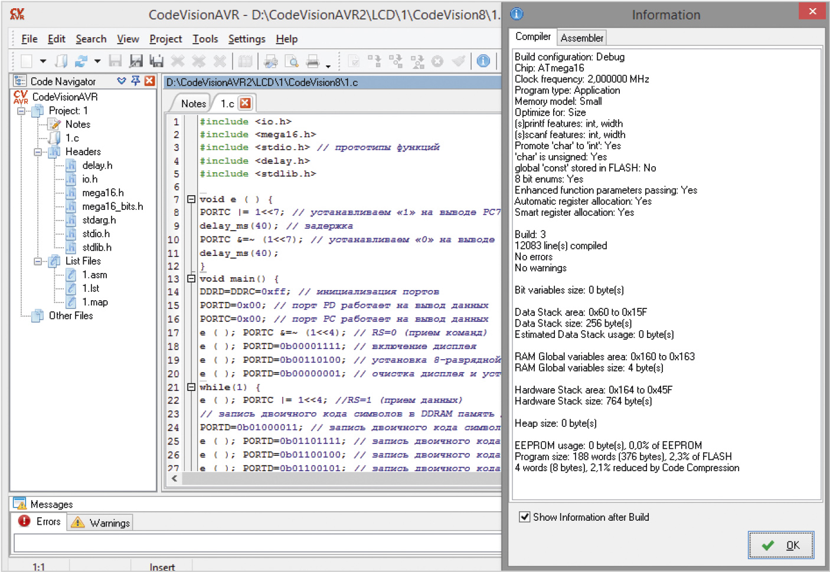830x572 pixels.
Task: Collapse the Headers tree node
Action: (38, 152)
